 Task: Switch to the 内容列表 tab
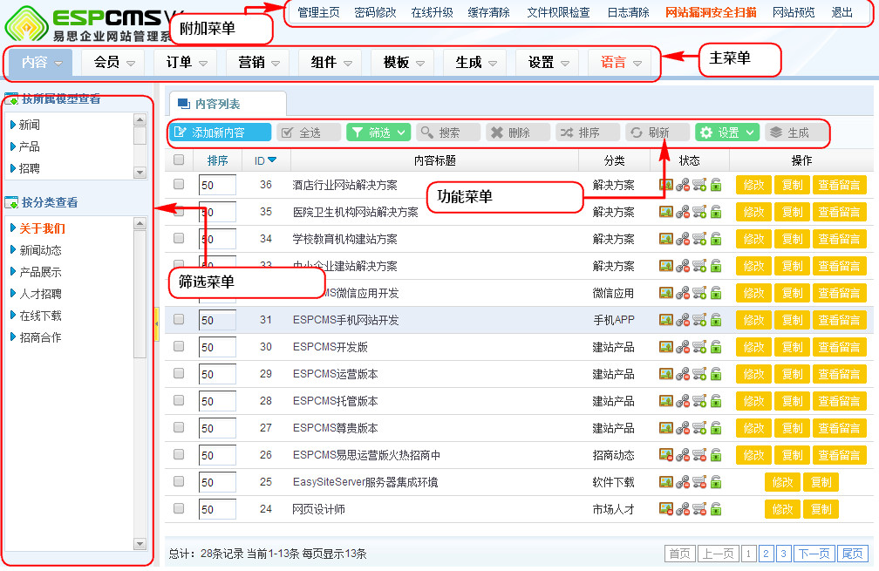point(228,104)
